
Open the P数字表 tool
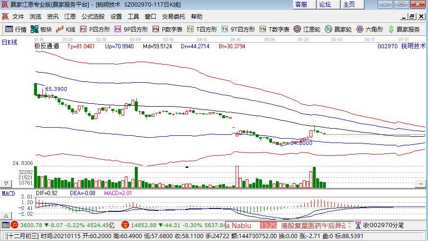[167, 29]
